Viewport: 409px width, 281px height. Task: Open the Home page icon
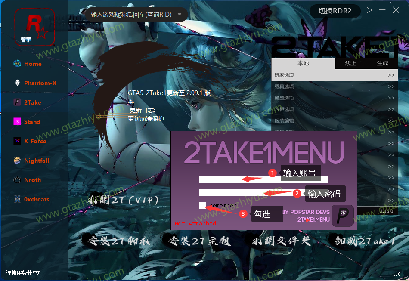[x=17, y=64]
